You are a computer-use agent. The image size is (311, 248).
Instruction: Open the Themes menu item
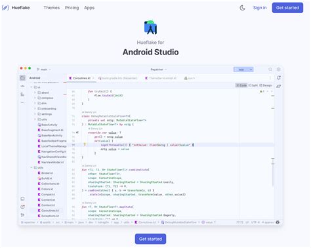[52, 8]
